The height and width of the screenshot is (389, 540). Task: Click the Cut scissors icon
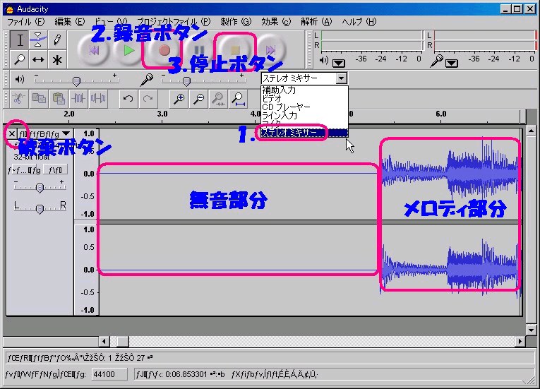point(19,99)
